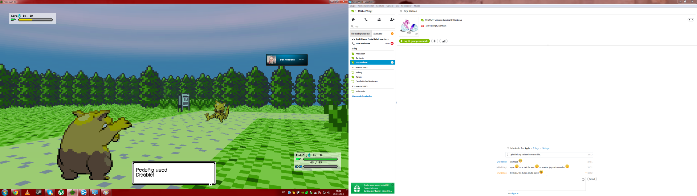
Task: Toggle favorite star next to Gry Nielsen
Action: click(401, 11)
